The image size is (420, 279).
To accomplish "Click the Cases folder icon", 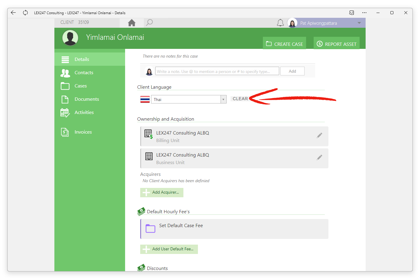I will 65,86.
